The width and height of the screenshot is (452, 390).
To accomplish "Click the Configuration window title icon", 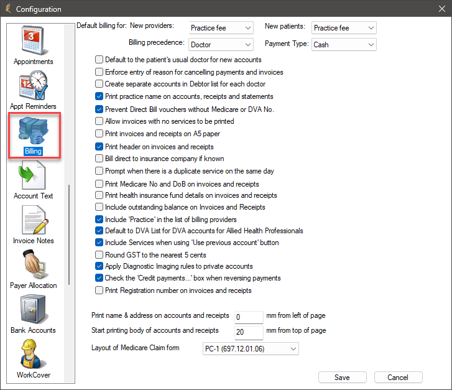I will [8, 9].
